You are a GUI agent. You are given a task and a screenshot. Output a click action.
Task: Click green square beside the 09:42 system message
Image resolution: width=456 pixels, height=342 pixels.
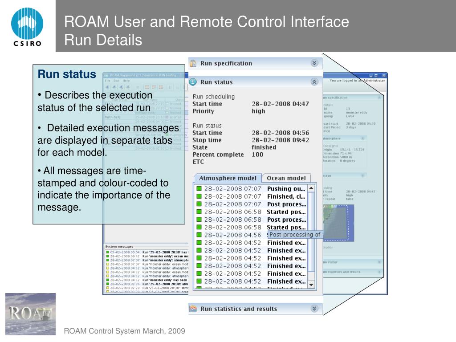108,256
